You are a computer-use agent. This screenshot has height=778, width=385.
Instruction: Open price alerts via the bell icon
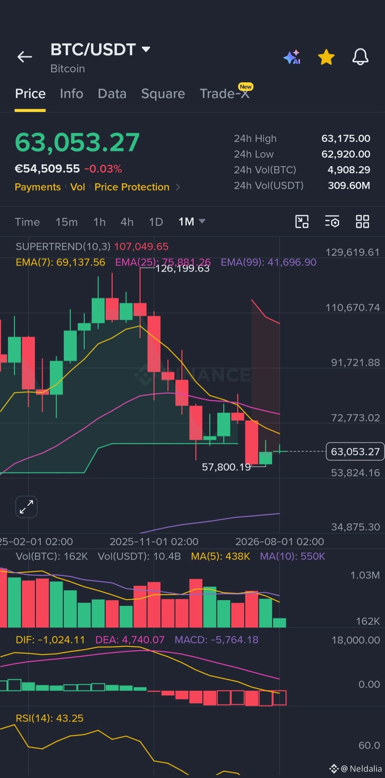pos(360,57)
